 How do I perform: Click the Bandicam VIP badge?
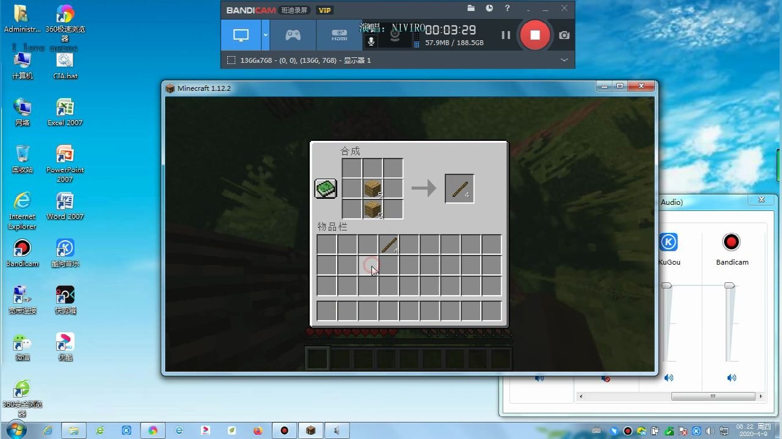(x=325, y=10)
